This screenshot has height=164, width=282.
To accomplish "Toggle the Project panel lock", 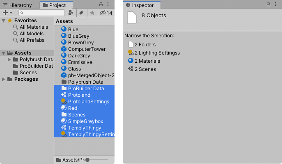I will pos(101,5).
